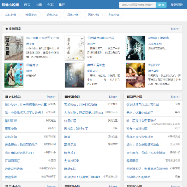Select the 科幻小说 category pill

114,15
